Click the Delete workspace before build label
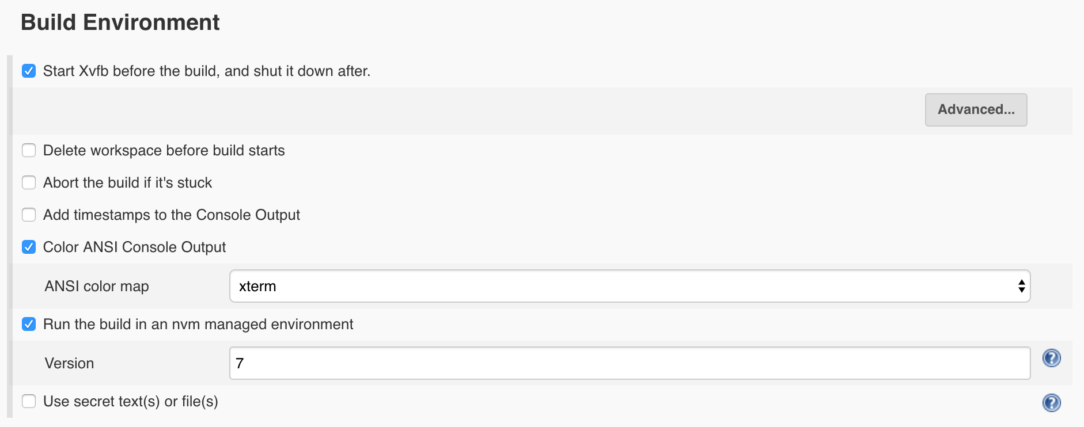This screenshot has height=427, width=1084. pyautogui.click(x=164, y=150)
